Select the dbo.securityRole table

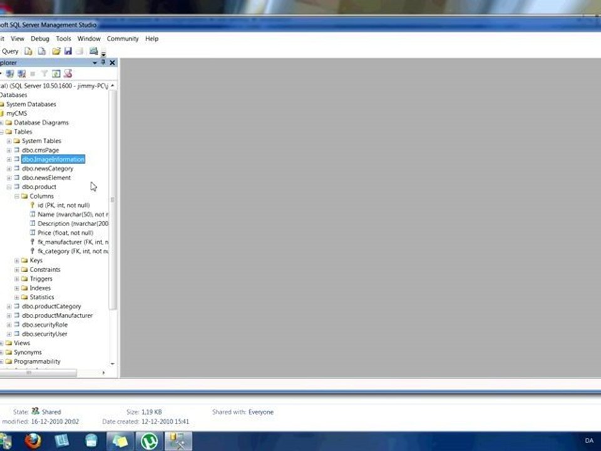click(44, 325)
